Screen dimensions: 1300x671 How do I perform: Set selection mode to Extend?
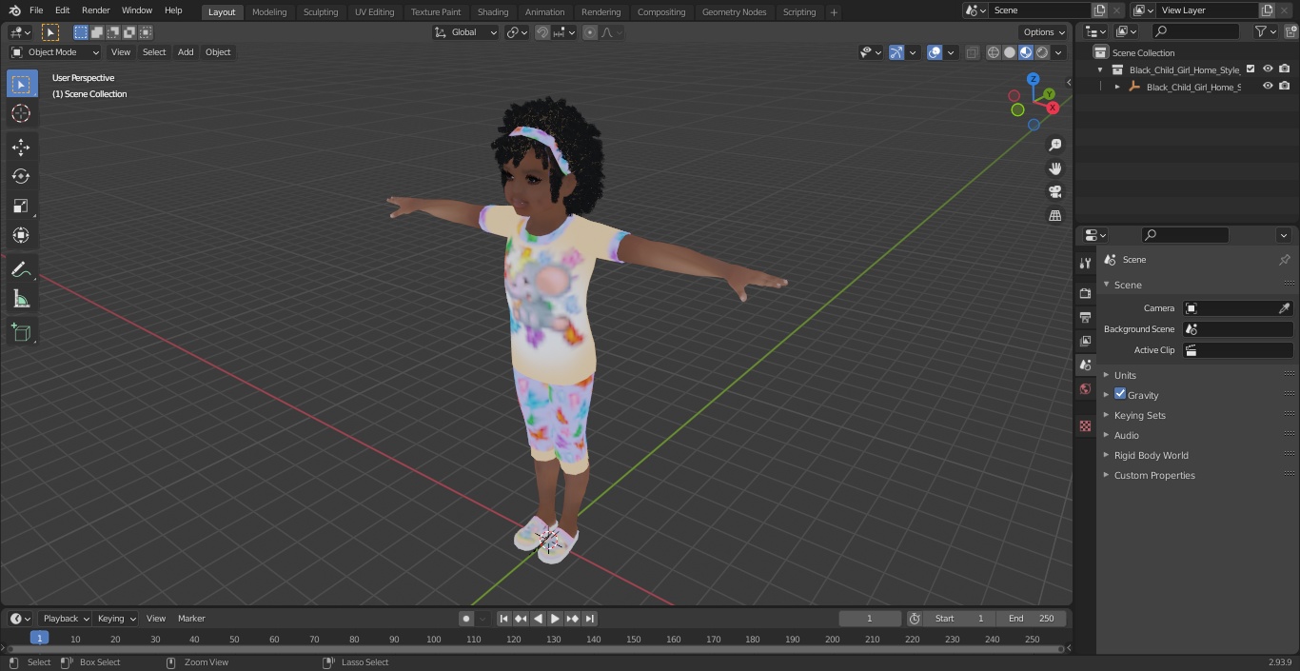point(97,32)
